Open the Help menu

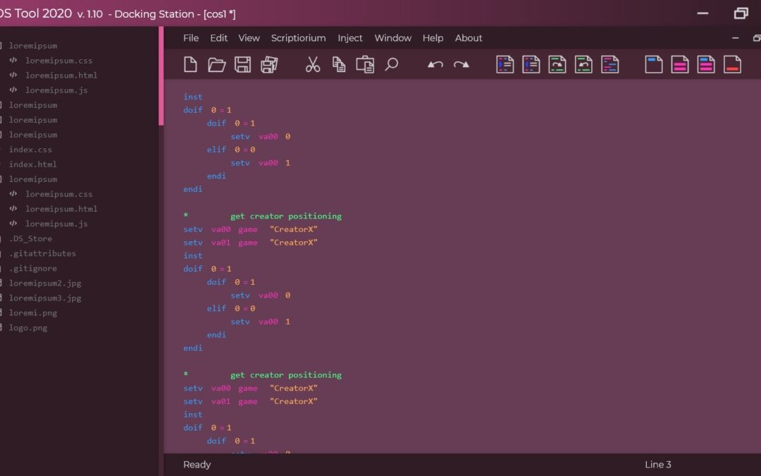433,38
